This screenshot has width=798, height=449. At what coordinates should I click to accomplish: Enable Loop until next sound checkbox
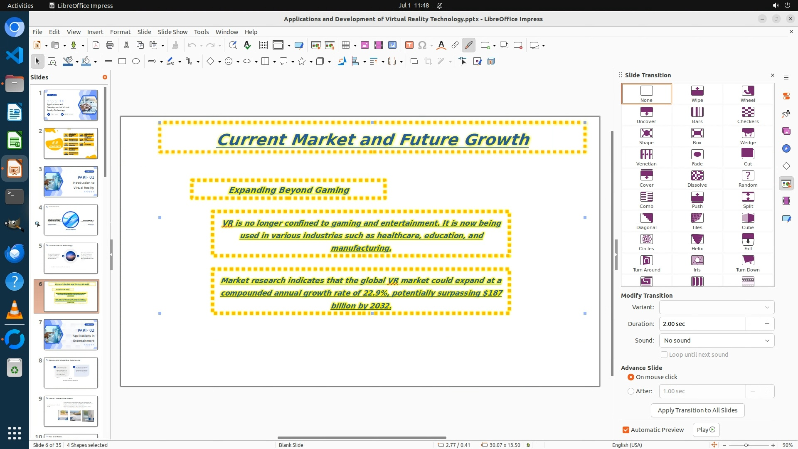click(664, 355)
